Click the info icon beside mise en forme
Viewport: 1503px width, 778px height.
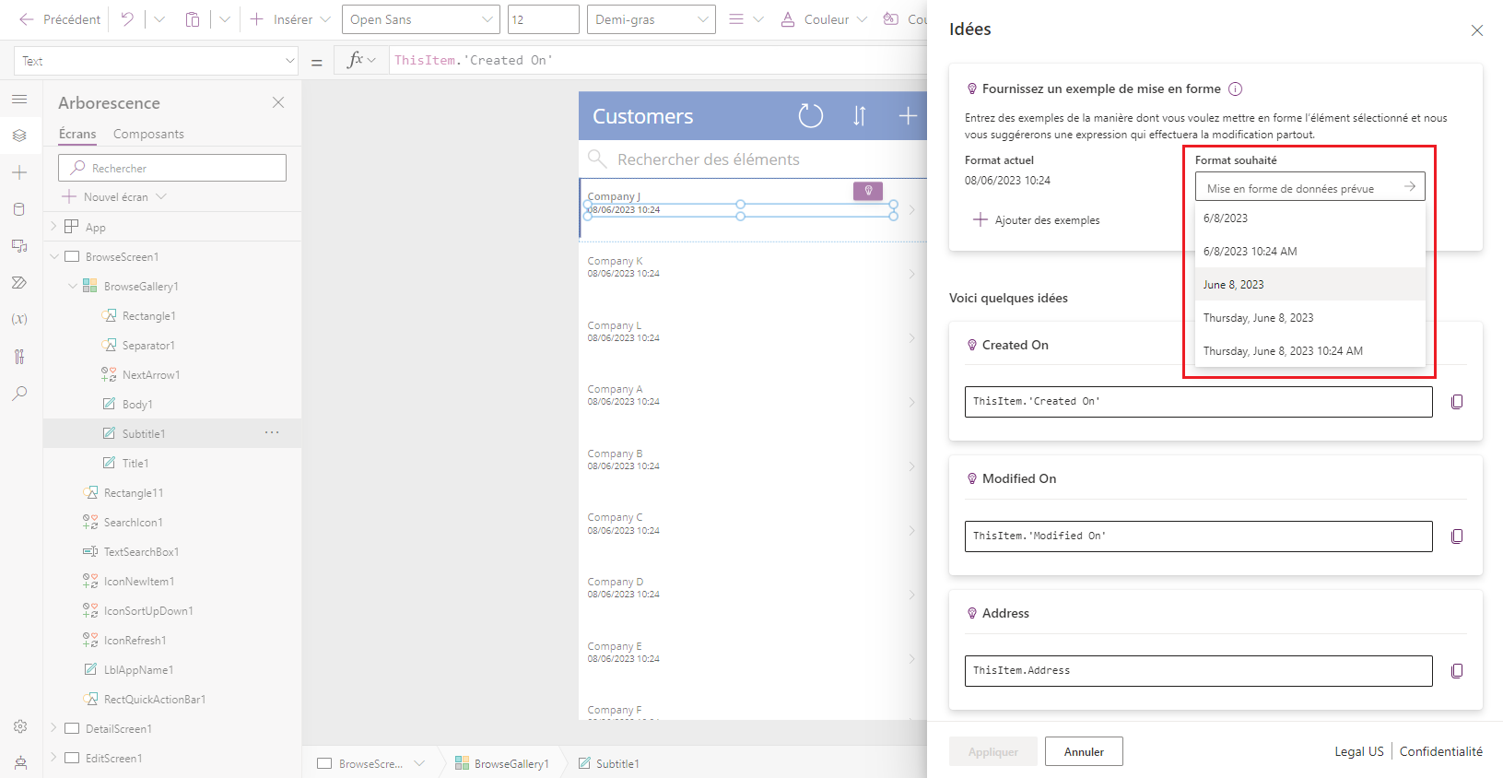tap(1236, 89)
